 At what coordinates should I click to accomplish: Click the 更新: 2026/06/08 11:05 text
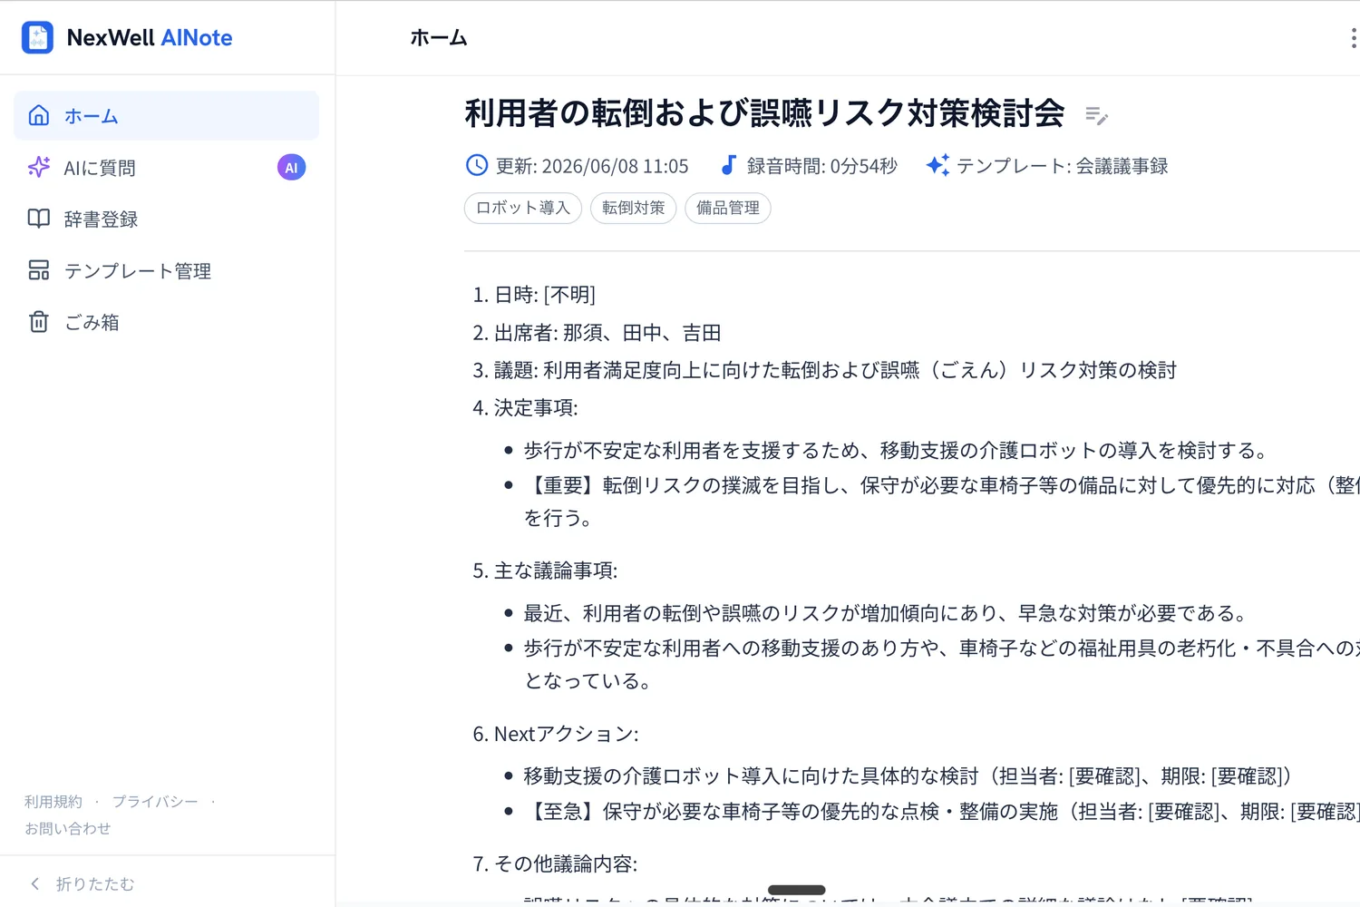(592, 166)
